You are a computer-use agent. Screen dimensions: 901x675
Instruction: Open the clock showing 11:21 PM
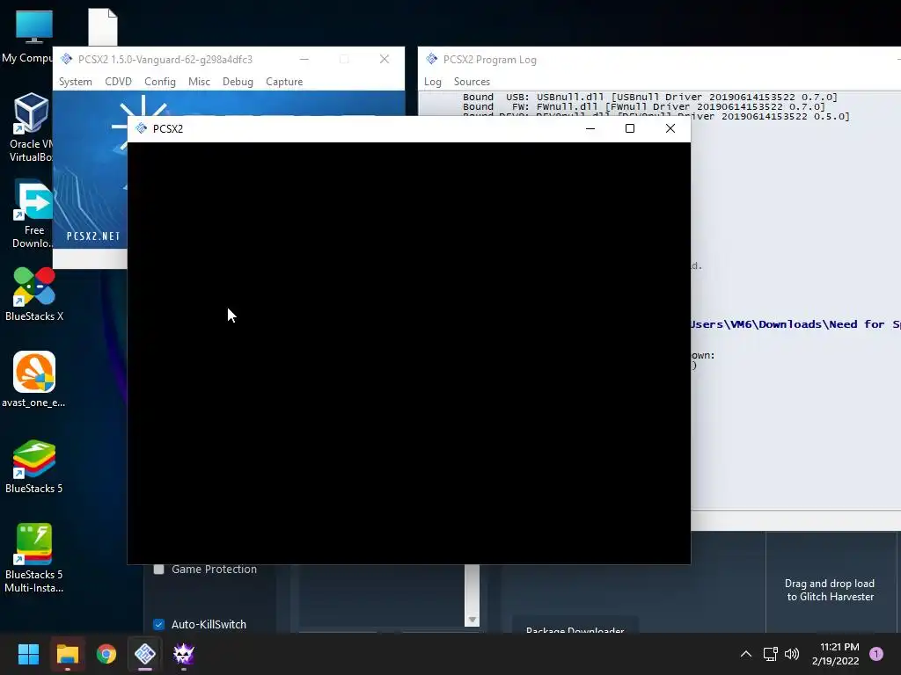(x=836, y=654)
